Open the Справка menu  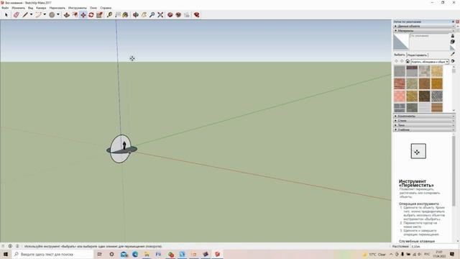click(106, 8)
